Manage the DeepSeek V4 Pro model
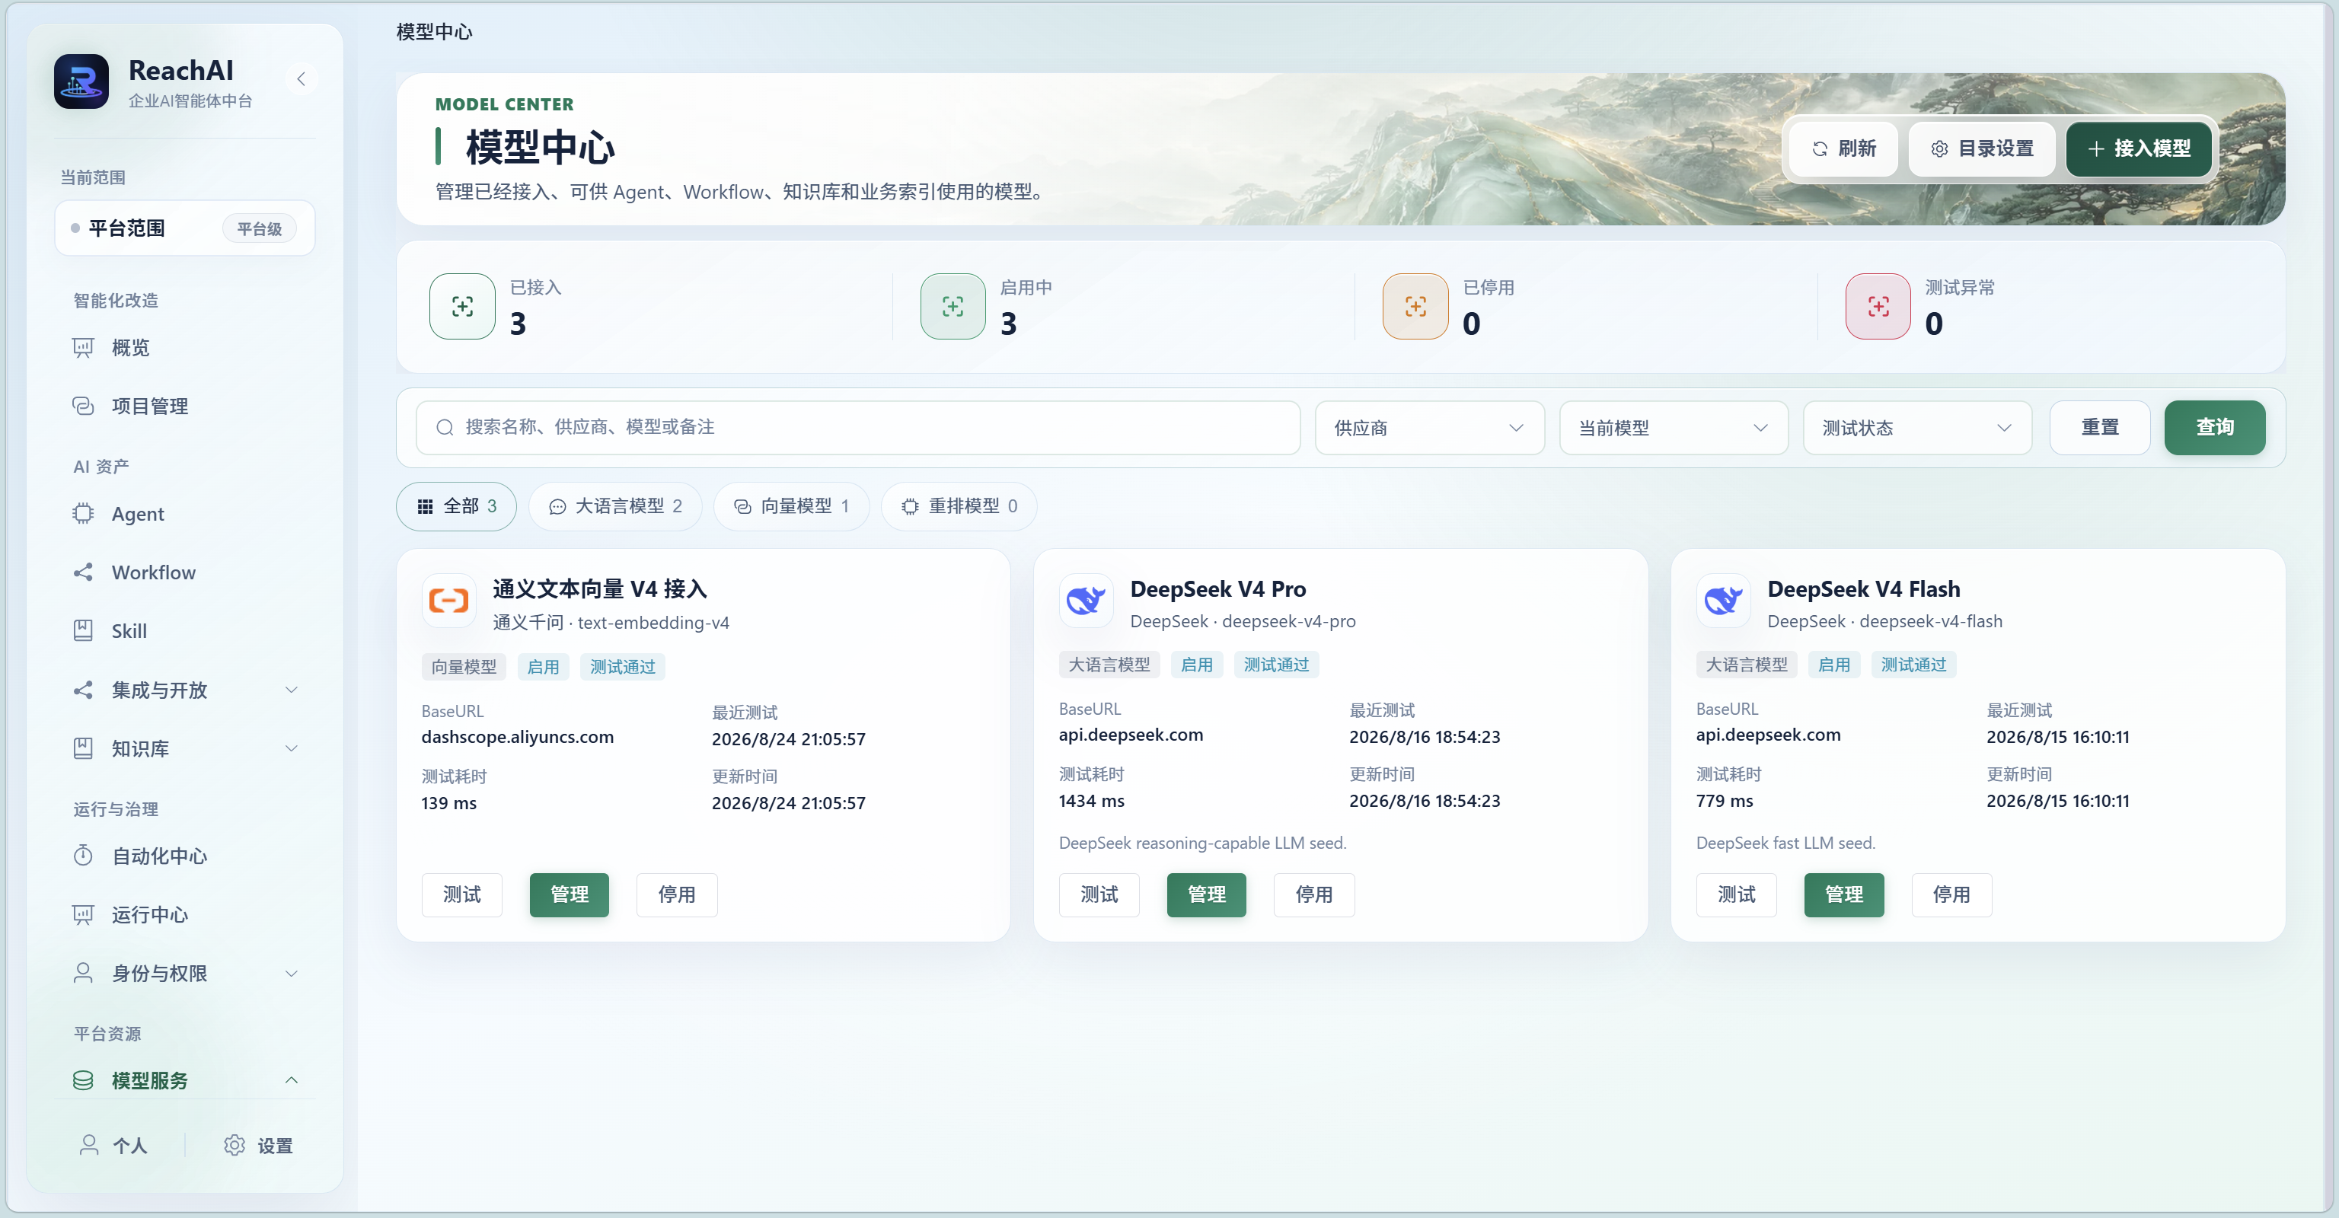The image size is (2339, 1218). click(1207, 895)
